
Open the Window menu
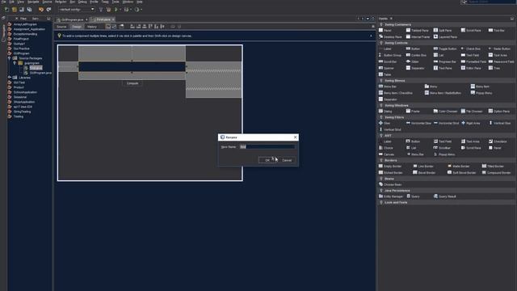pos(128,2)
